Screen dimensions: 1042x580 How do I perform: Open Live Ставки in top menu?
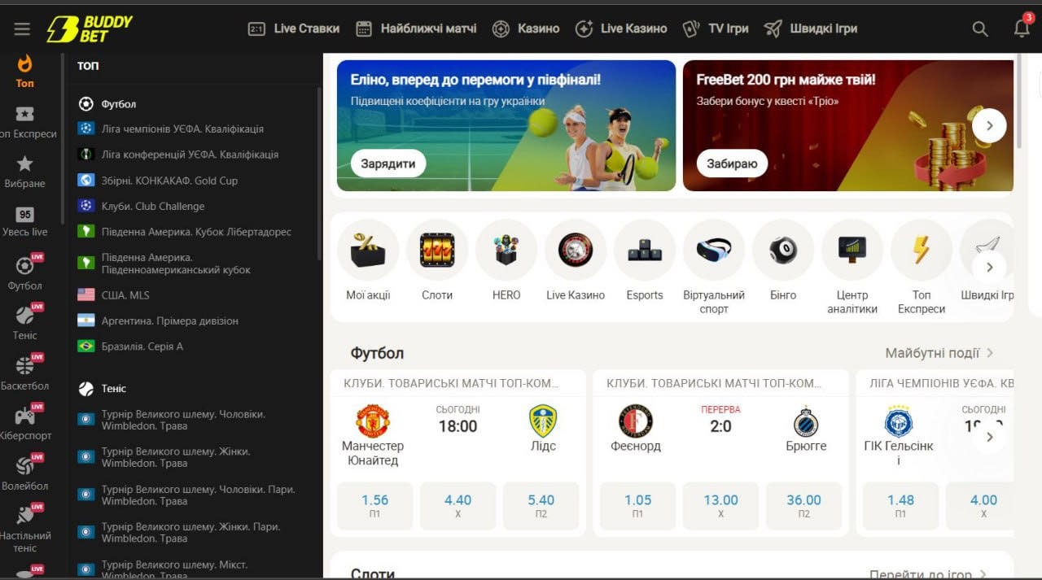[x=294, y=28]
